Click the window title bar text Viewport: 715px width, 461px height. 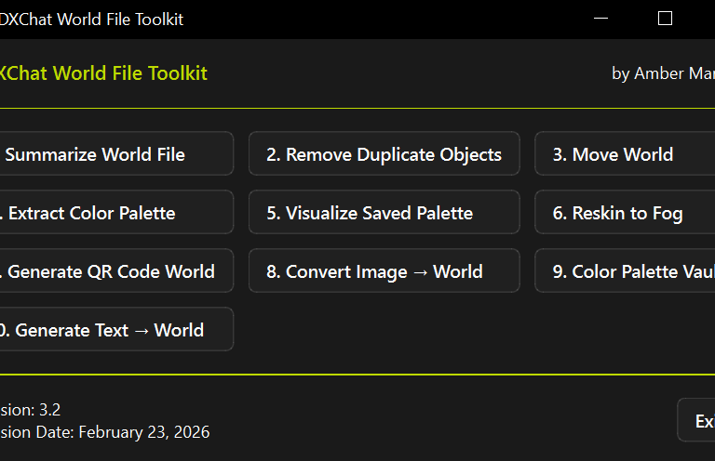pyautogui.click(x=93, y=20)
